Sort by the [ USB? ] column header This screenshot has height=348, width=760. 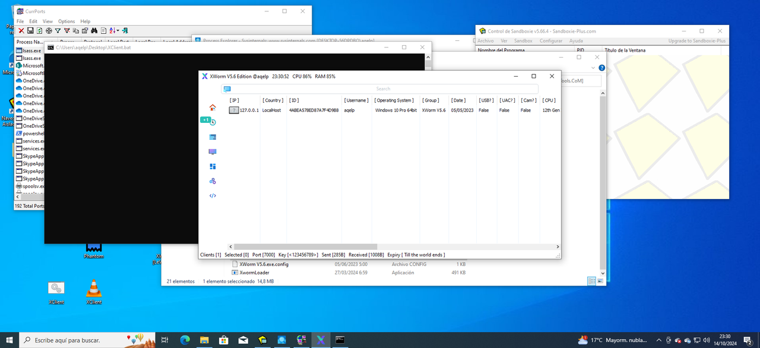point(486,100)
